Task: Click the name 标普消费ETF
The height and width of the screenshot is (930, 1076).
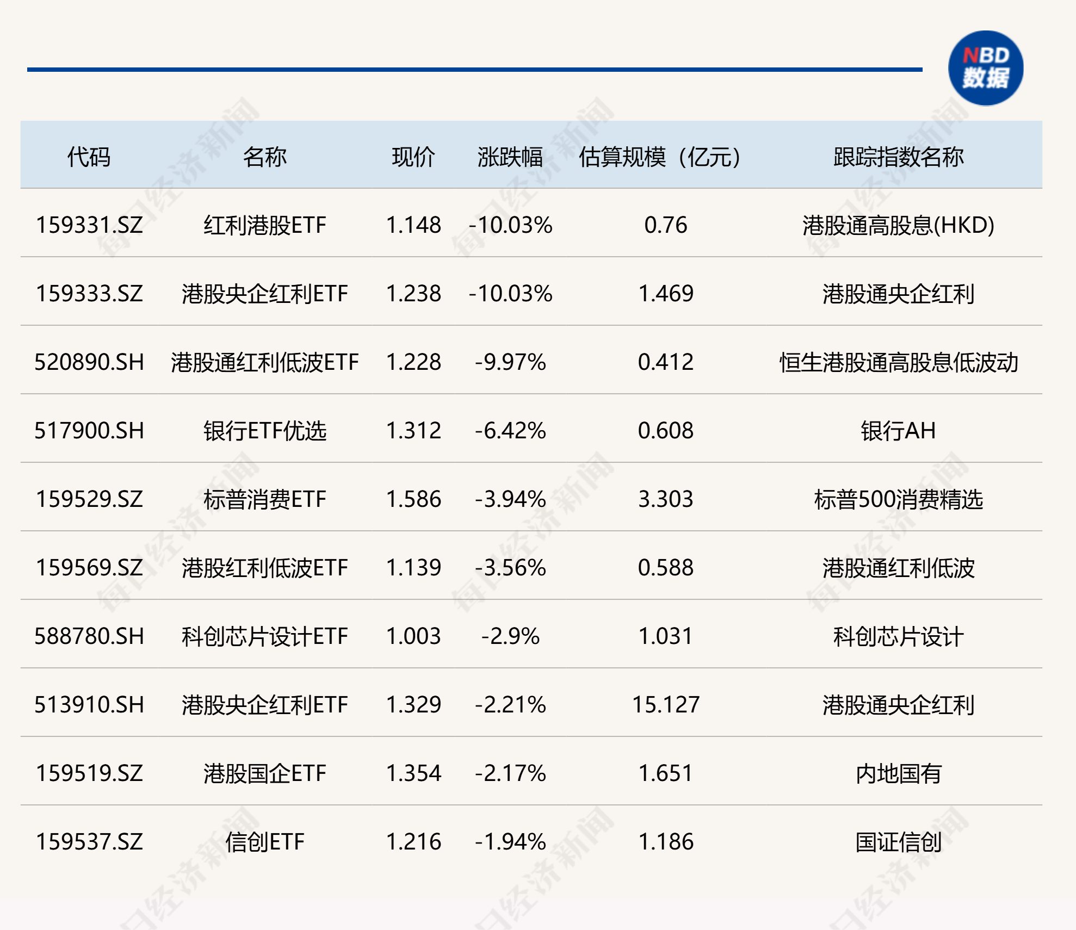Action: pos(264,499)
